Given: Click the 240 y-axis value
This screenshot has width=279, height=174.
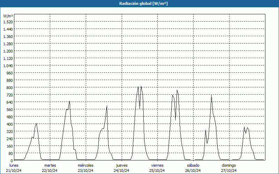Looking at the screenshot, I should (x=10, y=139).
